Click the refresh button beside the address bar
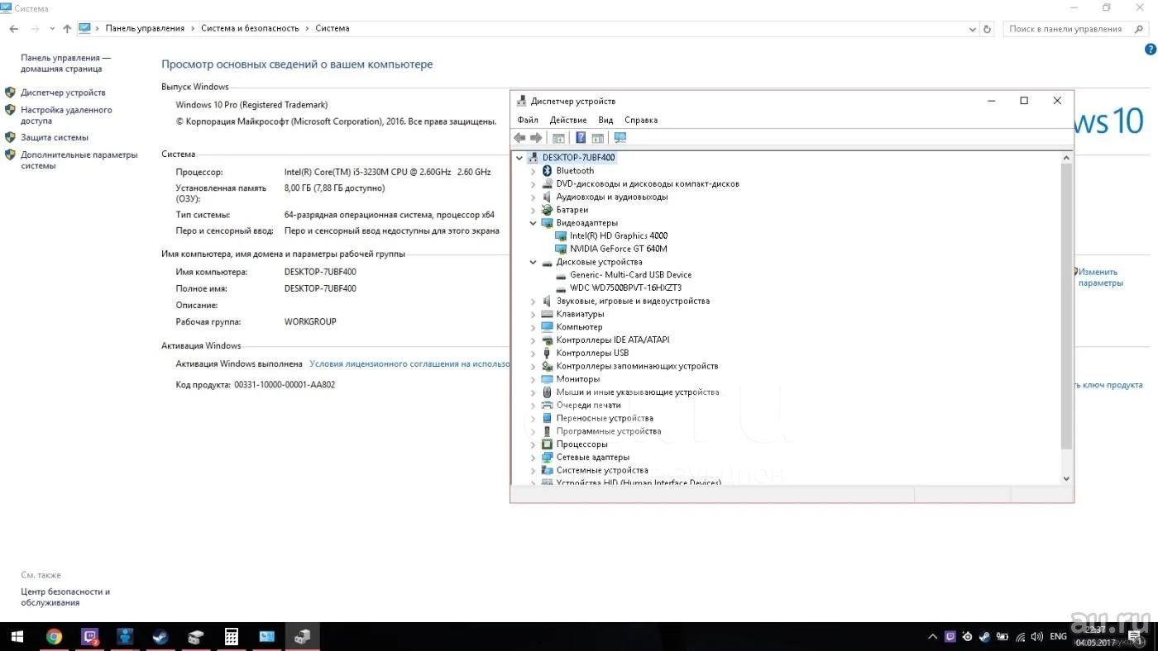 click(987, 28)
